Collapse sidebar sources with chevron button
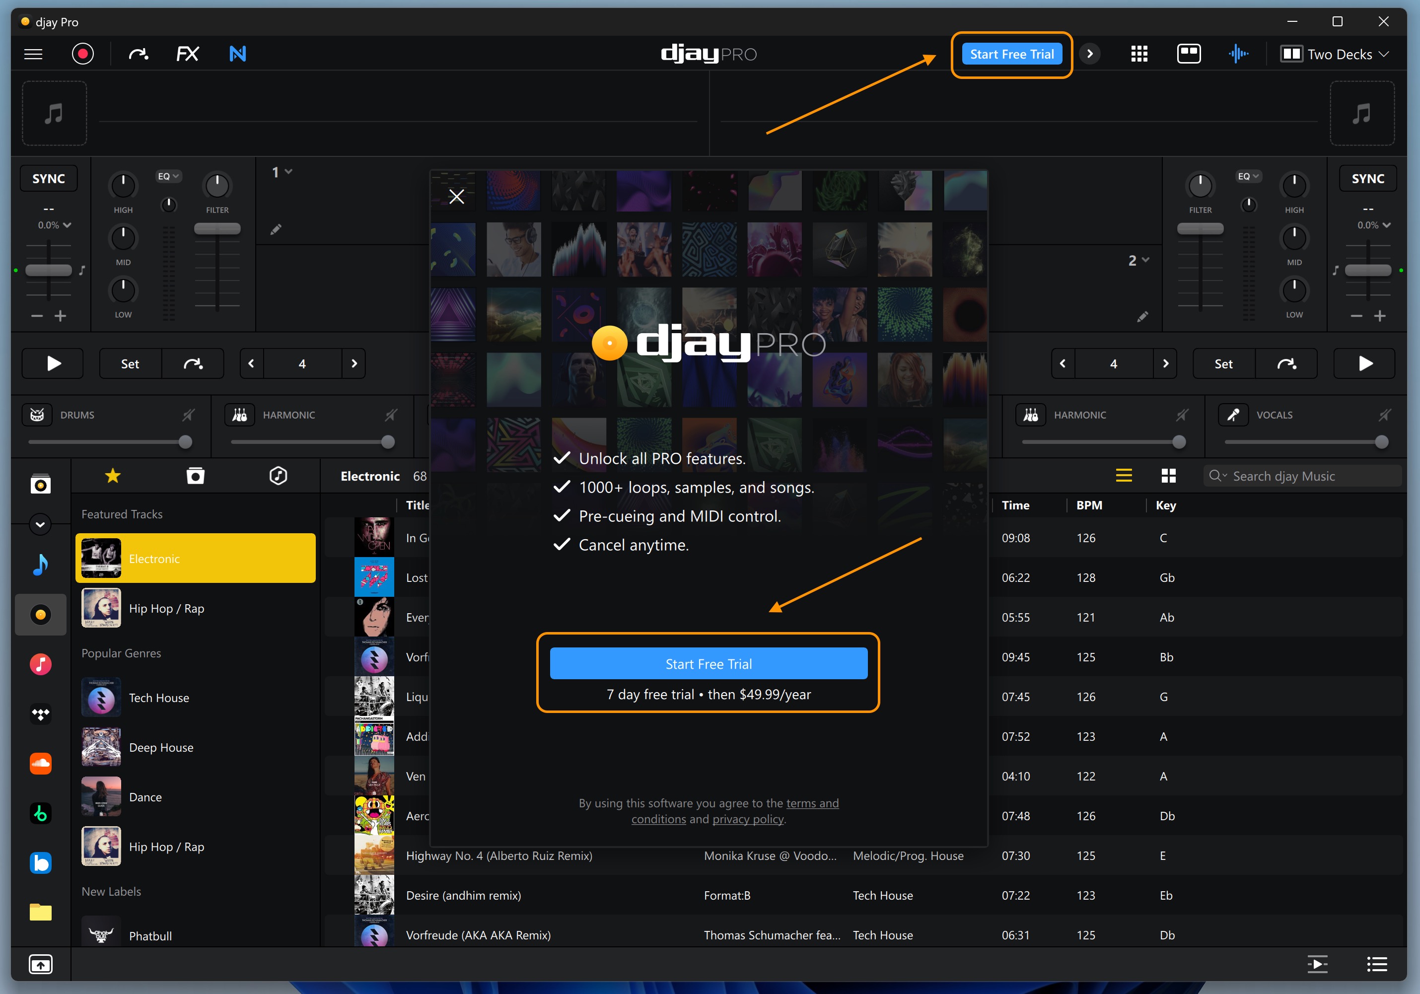The width and height of the screenshot is (1420, 994). coord(40,524)
